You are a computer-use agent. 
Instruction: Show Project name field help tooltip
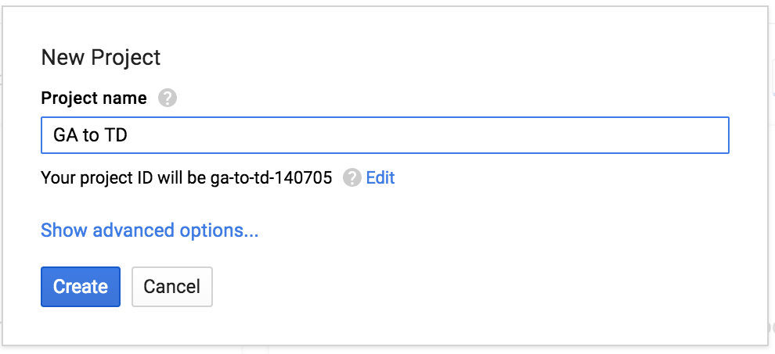pyautogui.click(x=167, y=98)
